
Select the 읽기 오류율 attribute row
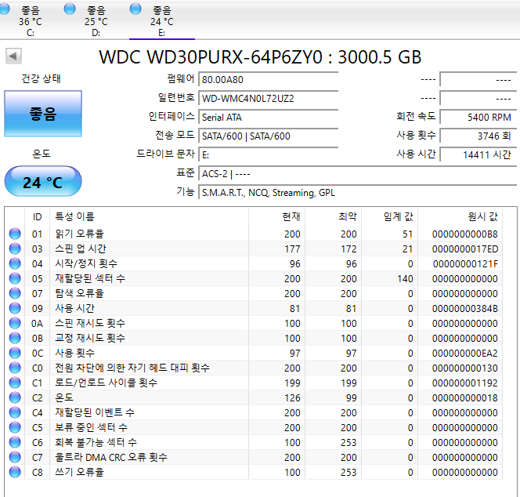[x=255, y=234]
